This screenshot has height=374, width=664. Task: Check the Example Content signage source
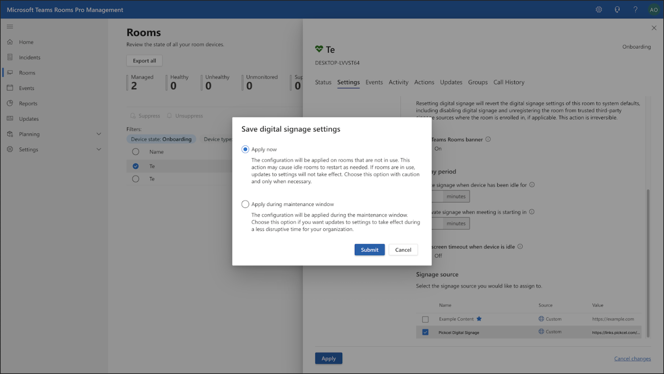425,319
